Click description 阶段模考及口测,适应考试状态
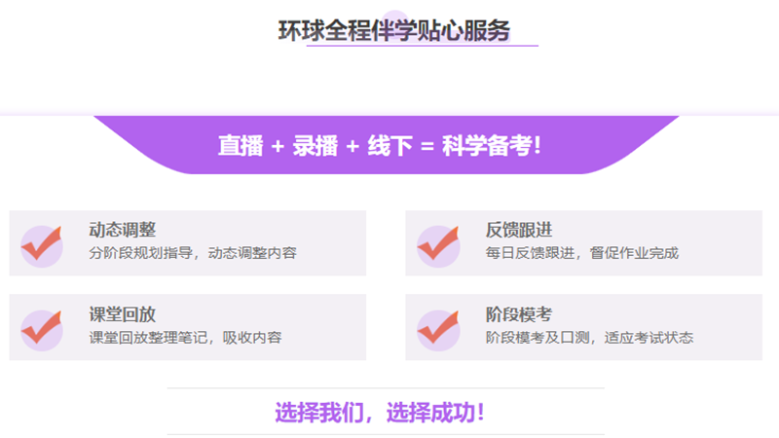This screenshot has width=779, height=438. click(x=589, y=338)
